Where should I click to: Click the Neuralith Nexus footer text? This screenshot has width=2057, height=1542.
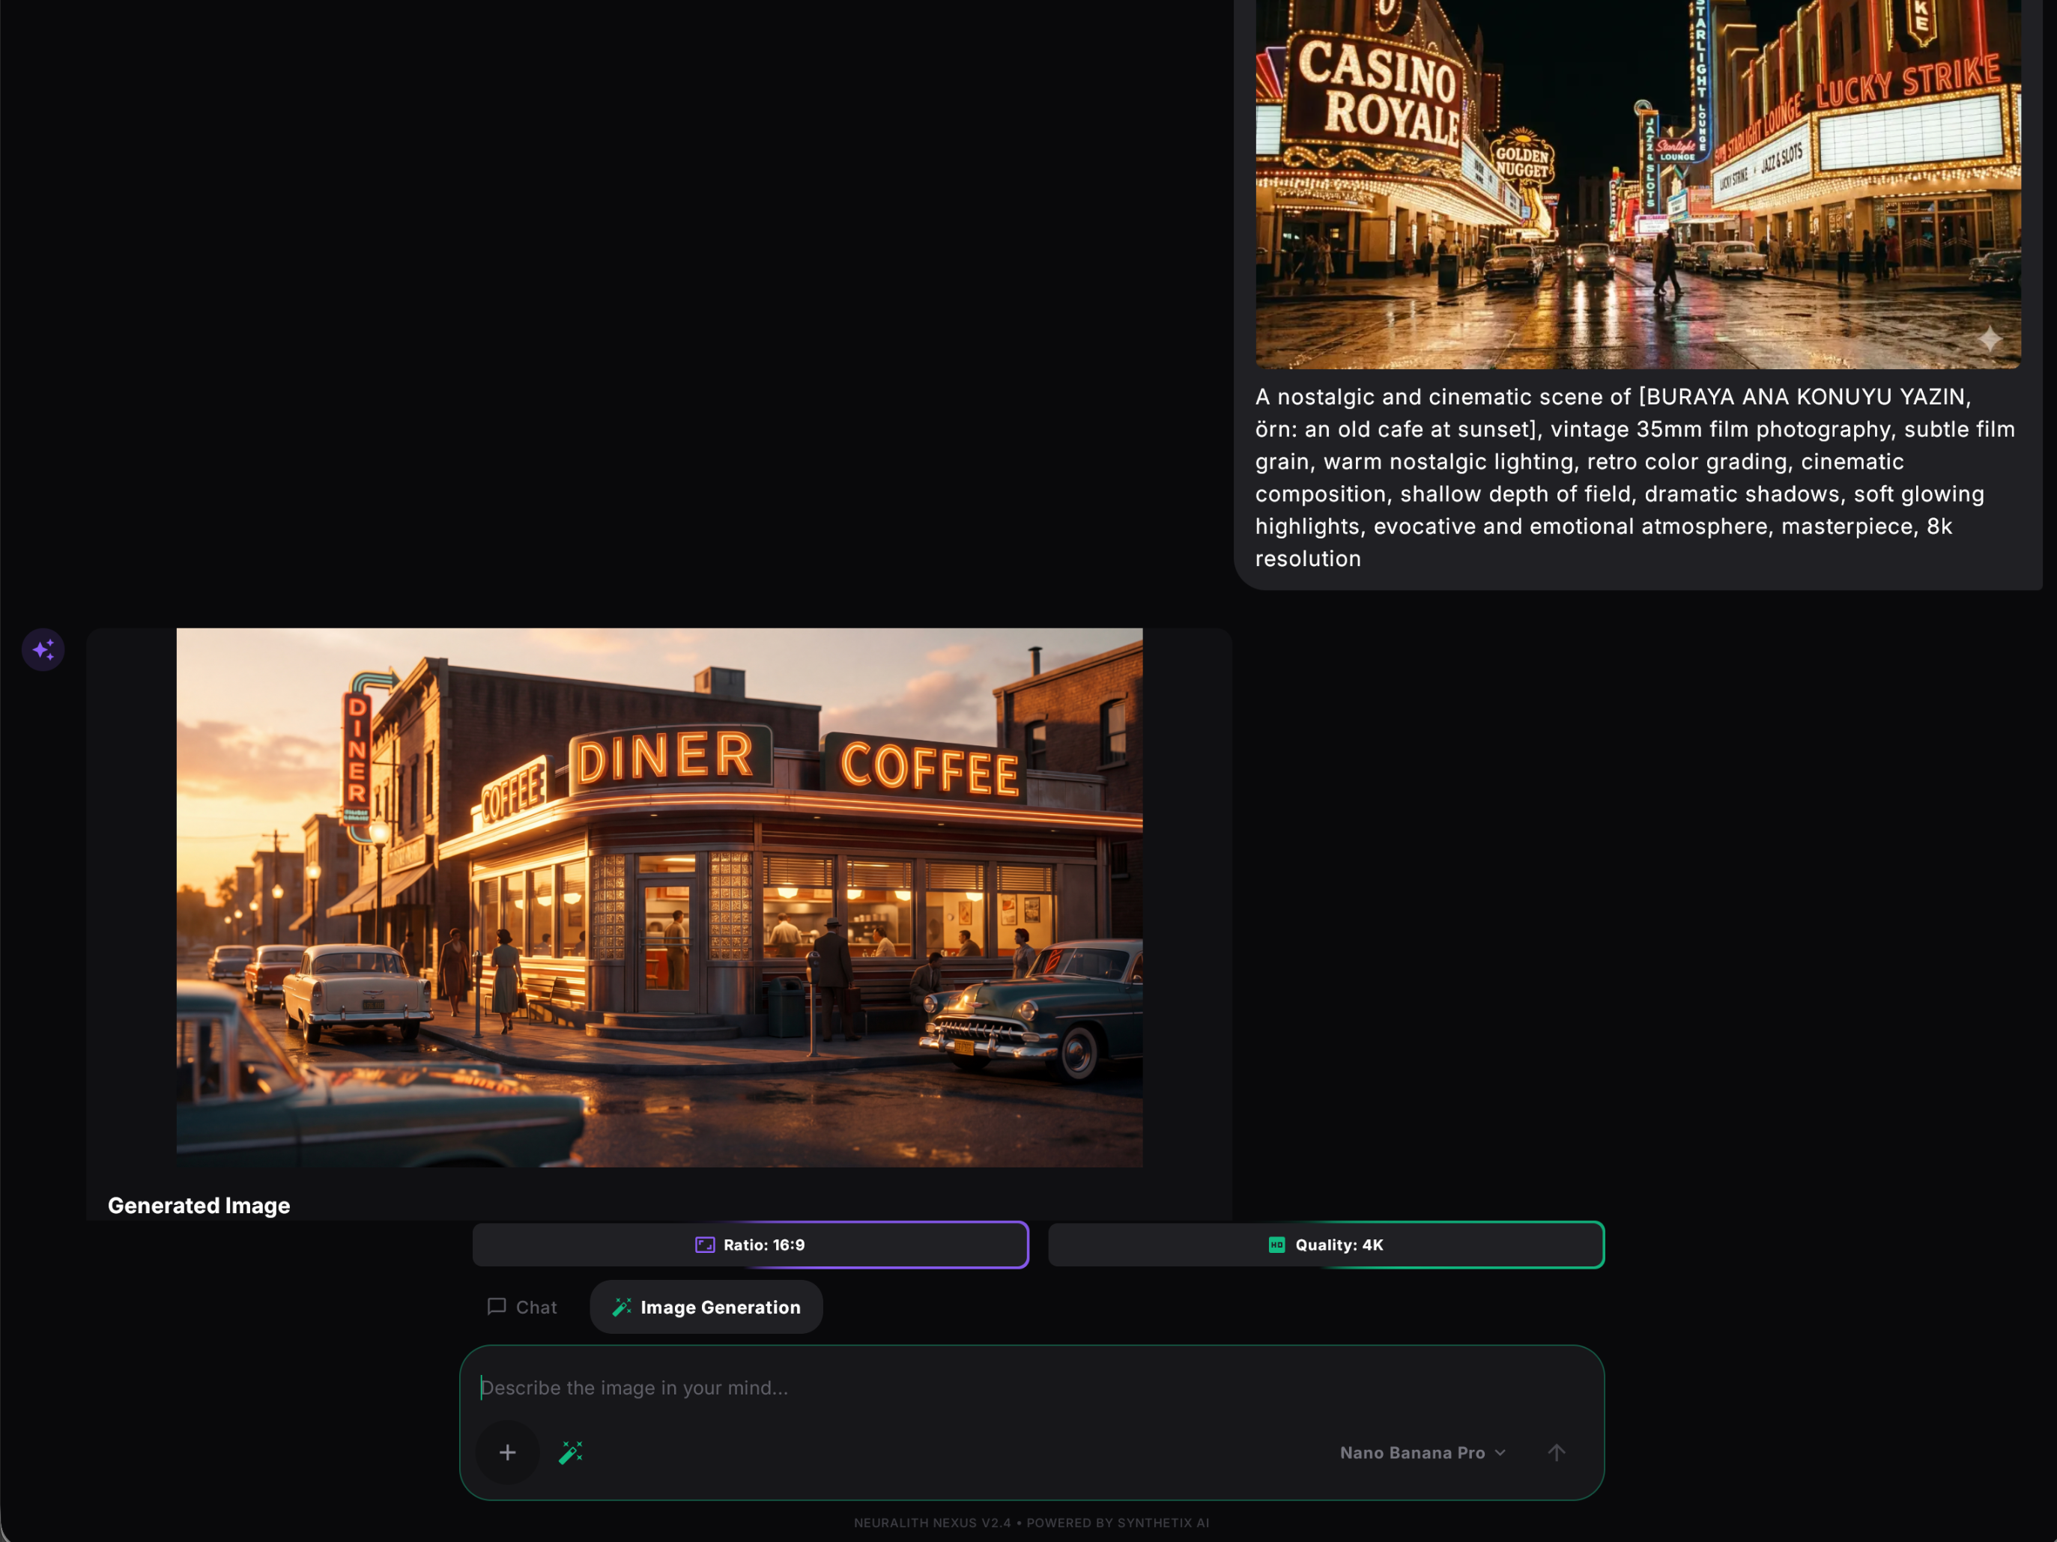tap(1031, 1523)
